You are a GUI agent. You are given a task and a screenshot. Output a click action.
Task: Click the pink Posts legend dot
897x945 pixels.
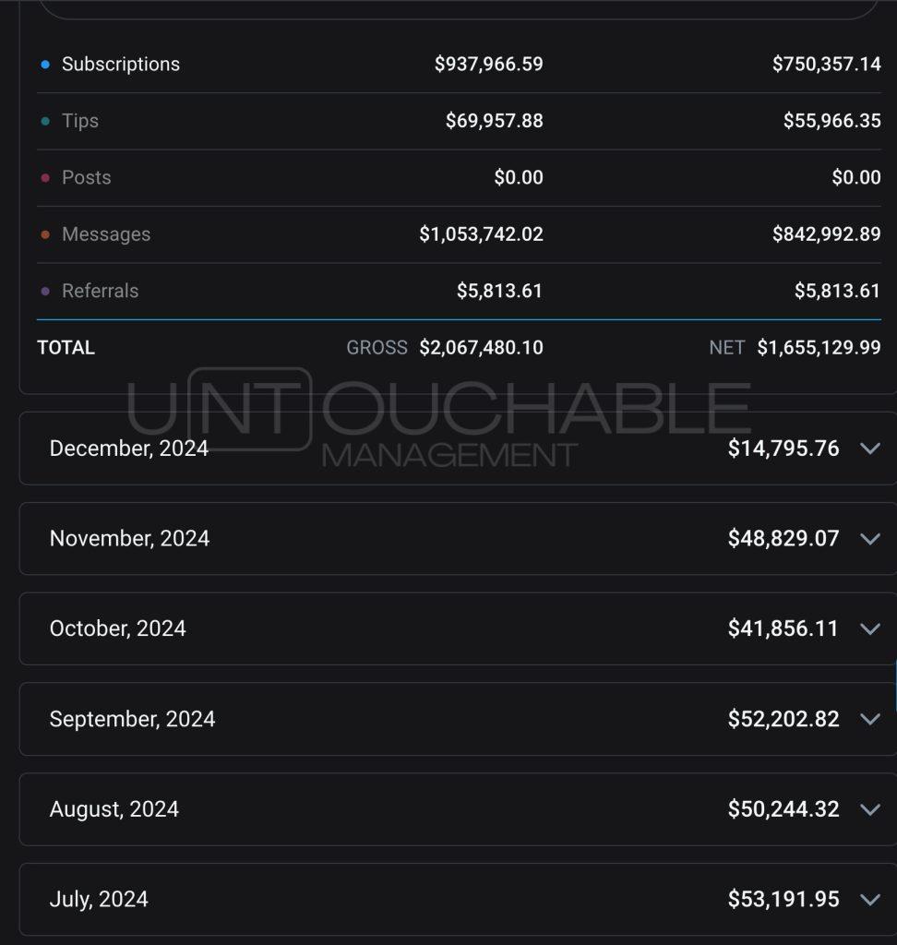coord(45,178)
